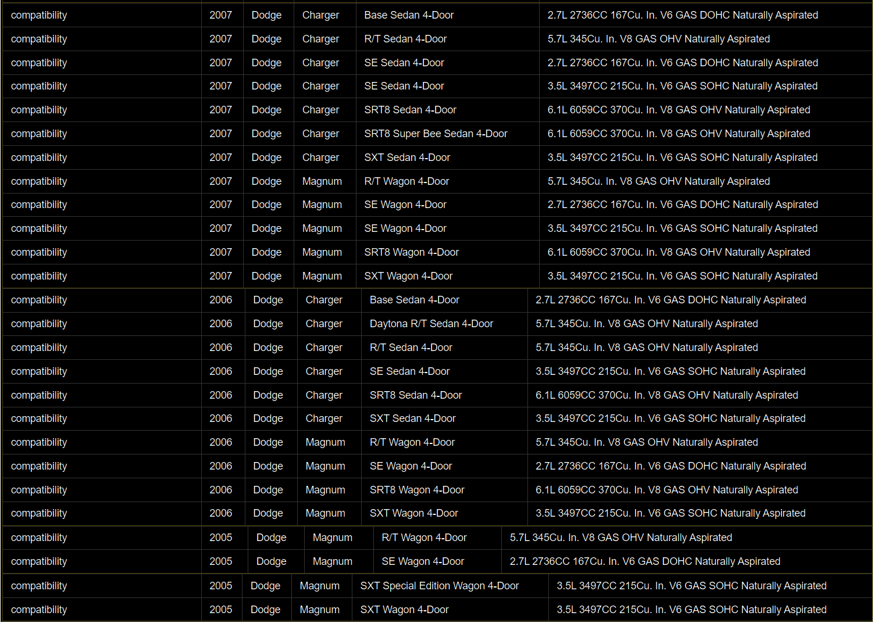Click the SRT8 Super Bee Sedan 4-Door cell
This screenshot has height=623, width=874.
[x=436, y=134]
